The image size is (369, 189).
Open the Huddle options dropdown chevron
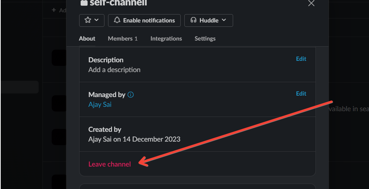click(224, 20)
